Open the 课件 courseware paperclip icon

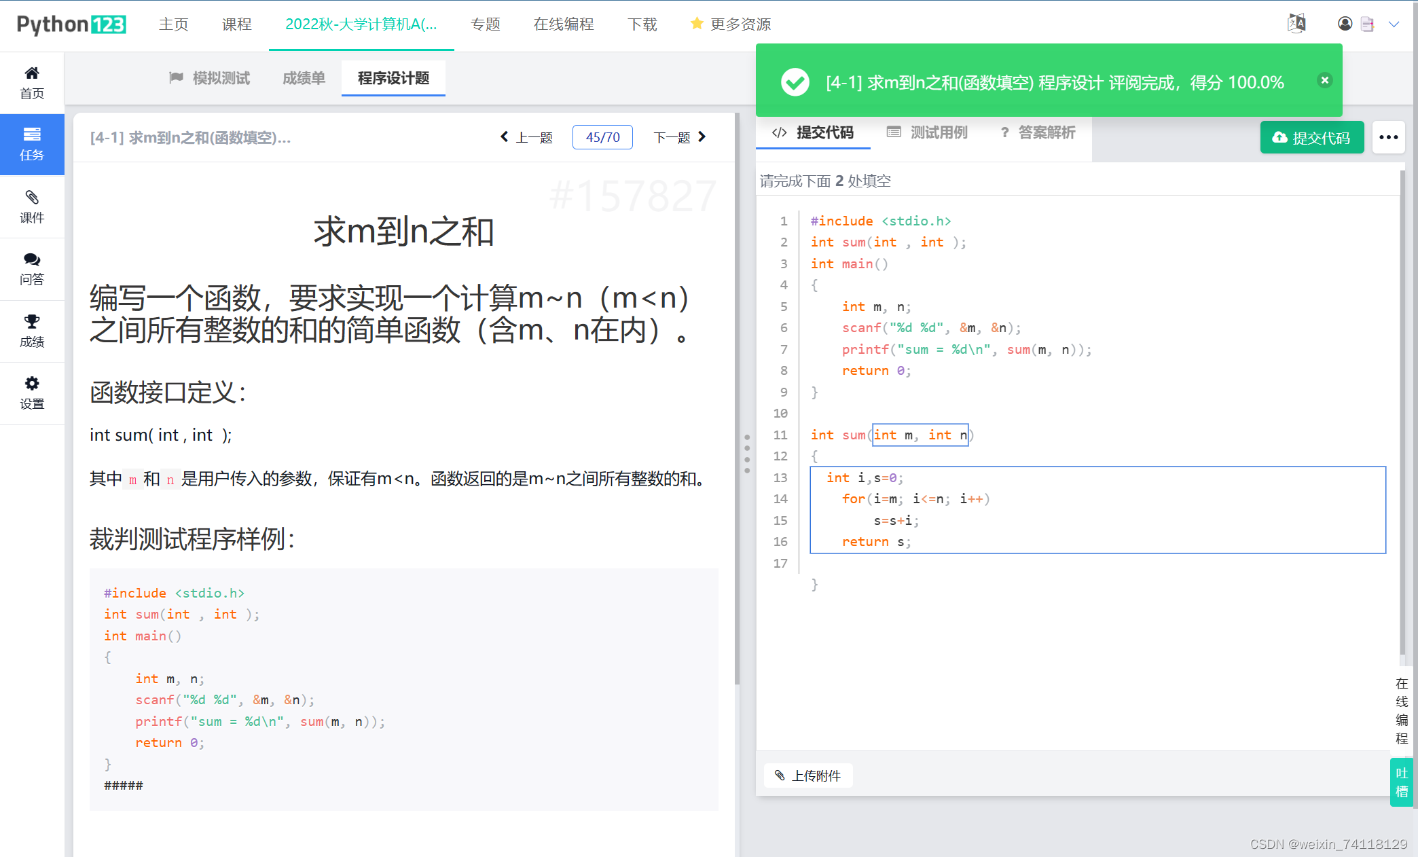tap(32, 197)
